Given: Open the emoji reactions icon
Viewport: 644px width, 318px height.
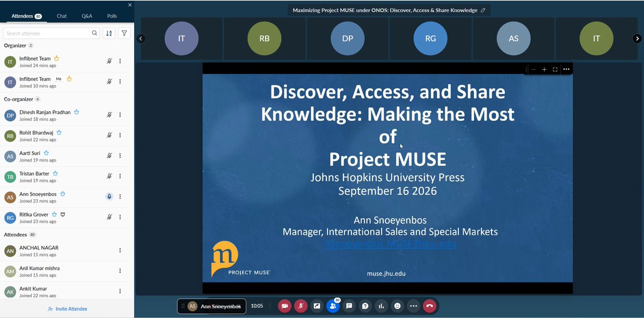Looking at the screenshot, I should coord(397,306).
